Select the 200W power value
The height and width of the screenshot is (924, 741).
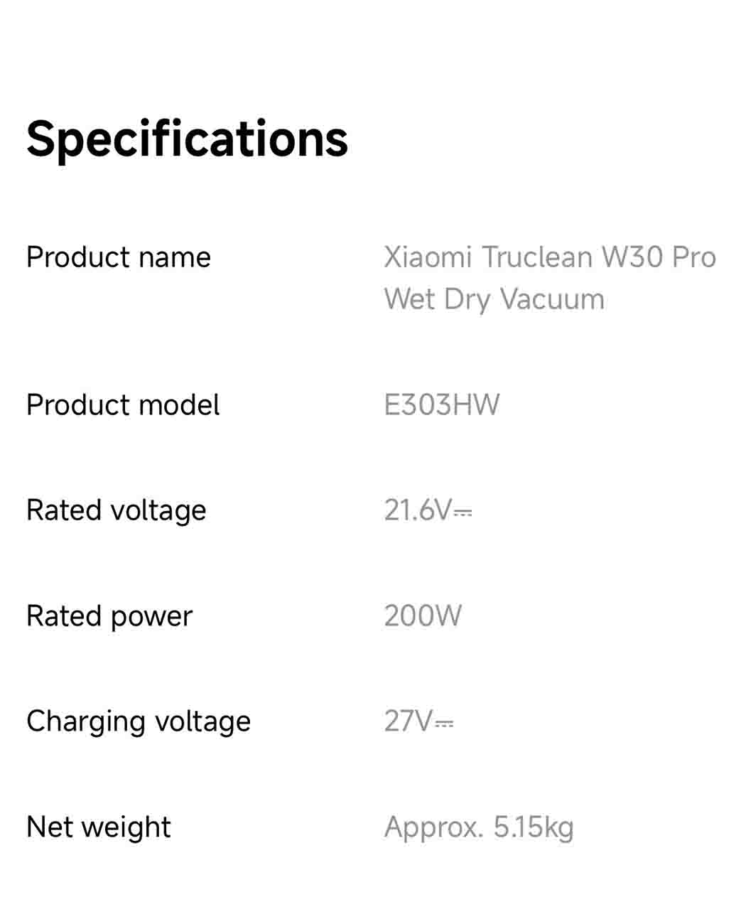[423, 616]
